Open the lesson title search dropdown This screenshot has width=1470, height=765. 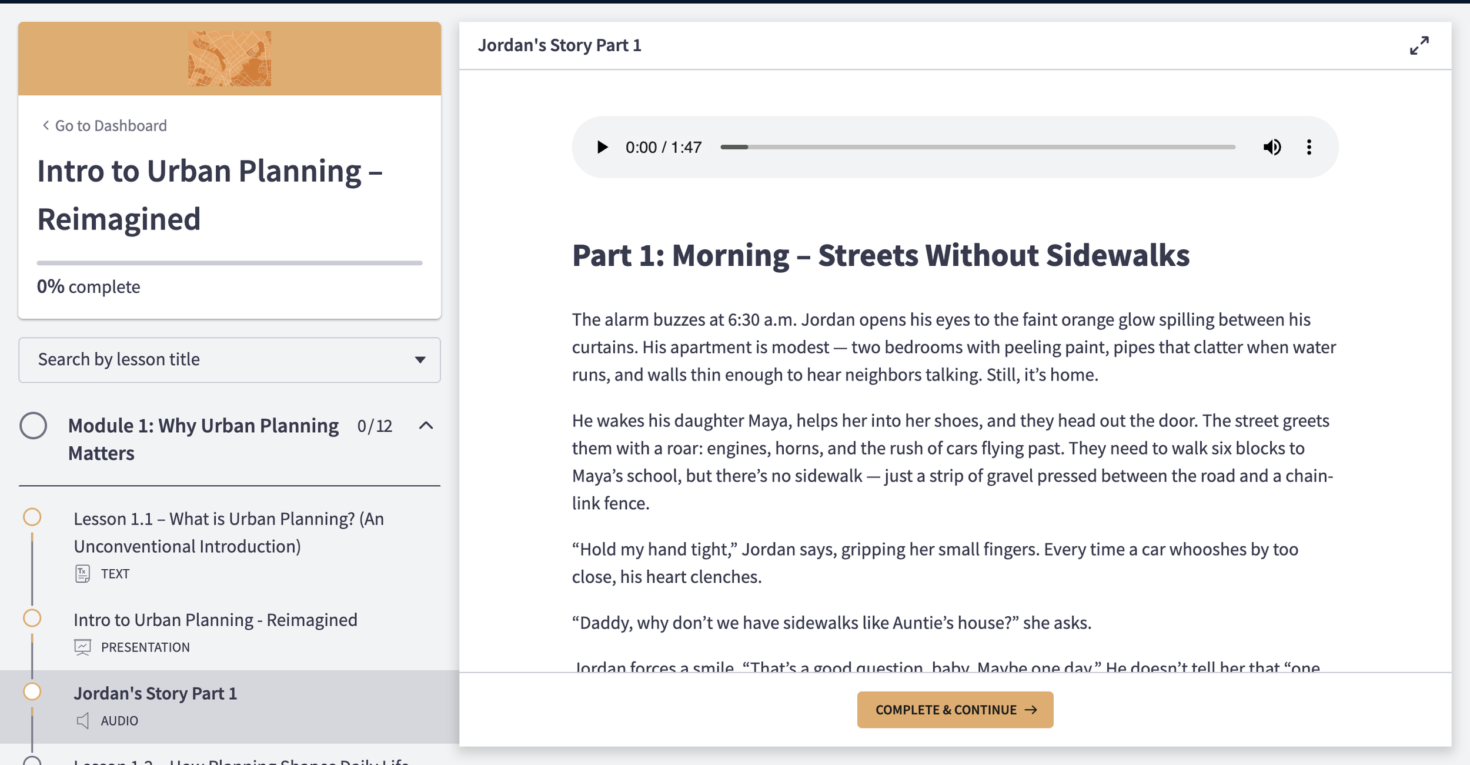click(x=229, y=360)
